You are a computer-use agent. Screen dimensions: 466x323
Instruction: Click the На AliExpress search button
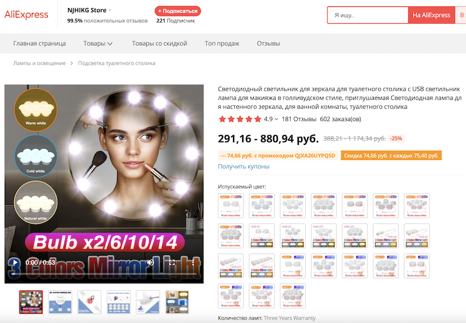(431, 15)
